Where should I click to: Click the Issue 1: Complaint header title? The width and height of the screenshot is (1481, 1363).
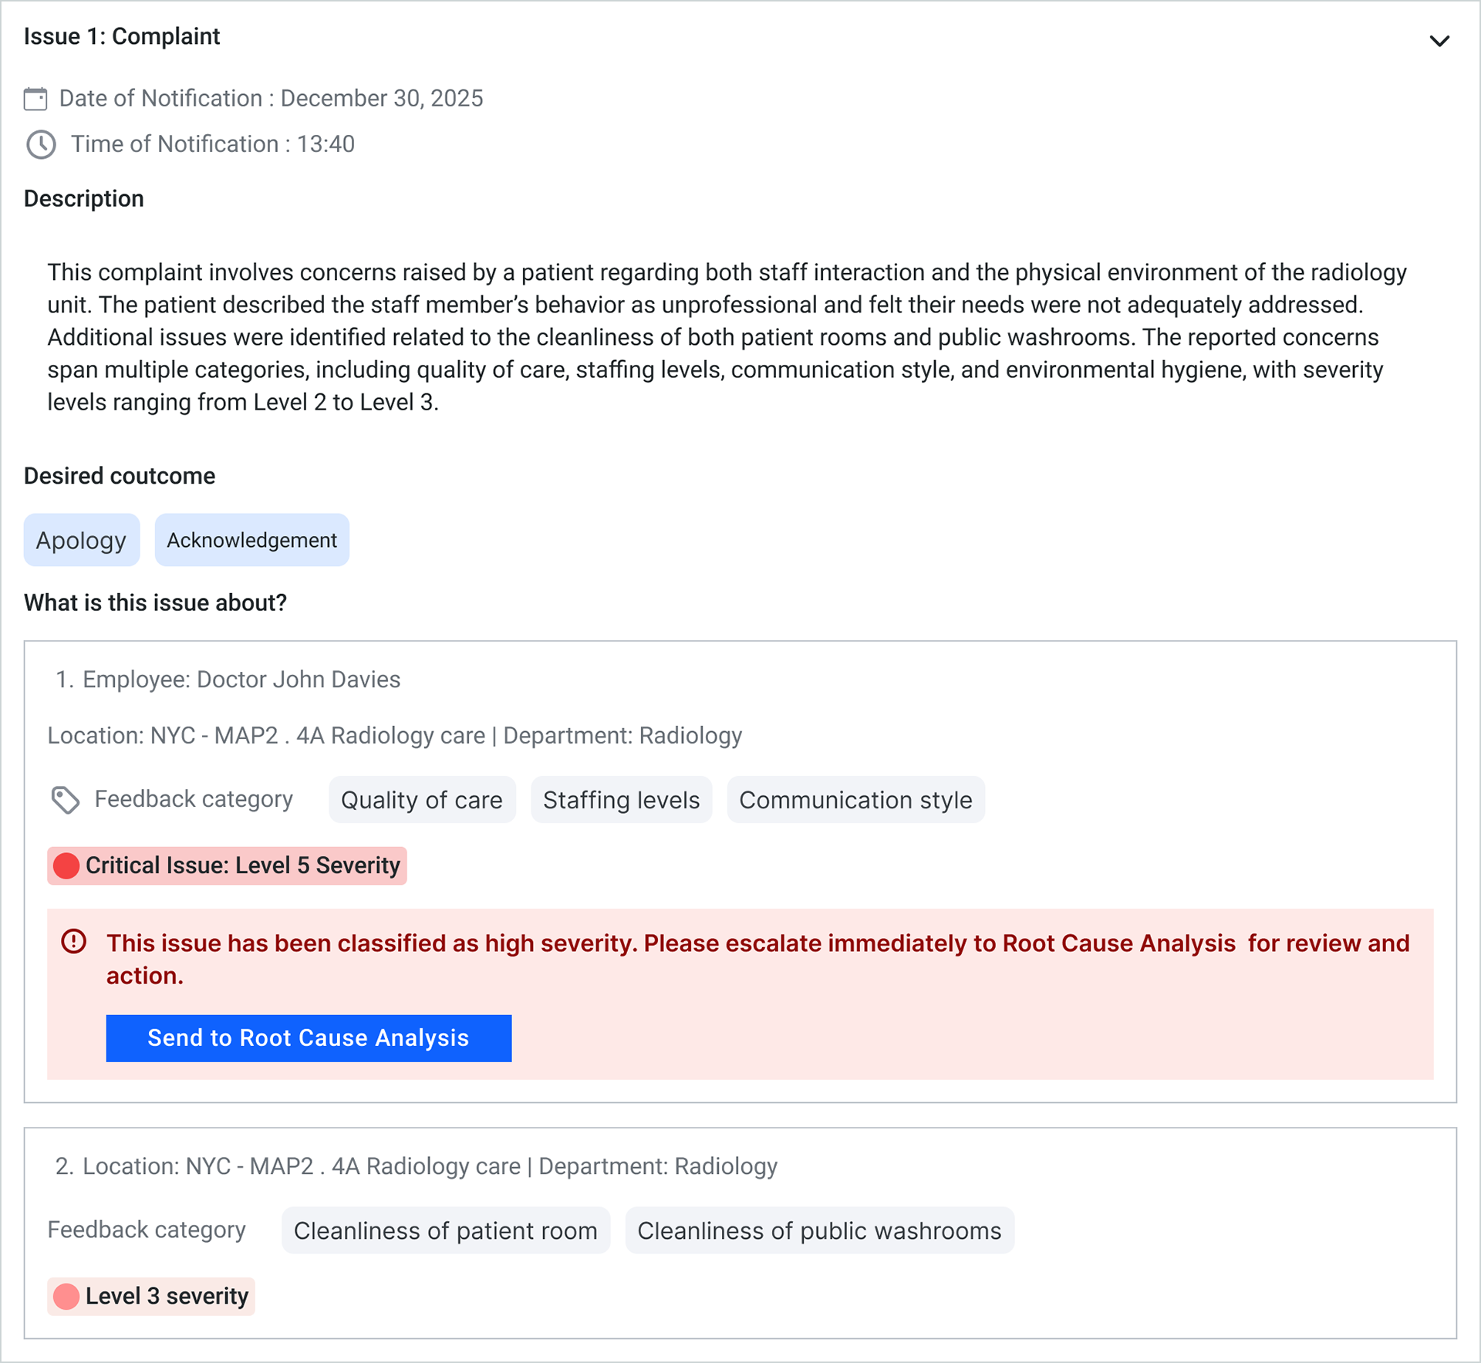tap(122, 36)
